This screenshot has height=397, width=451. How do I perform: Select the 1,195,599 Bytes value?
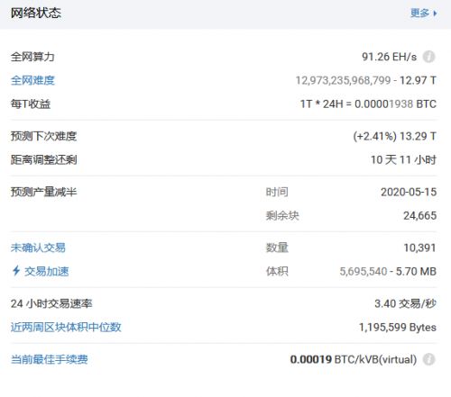click(398, 327)
